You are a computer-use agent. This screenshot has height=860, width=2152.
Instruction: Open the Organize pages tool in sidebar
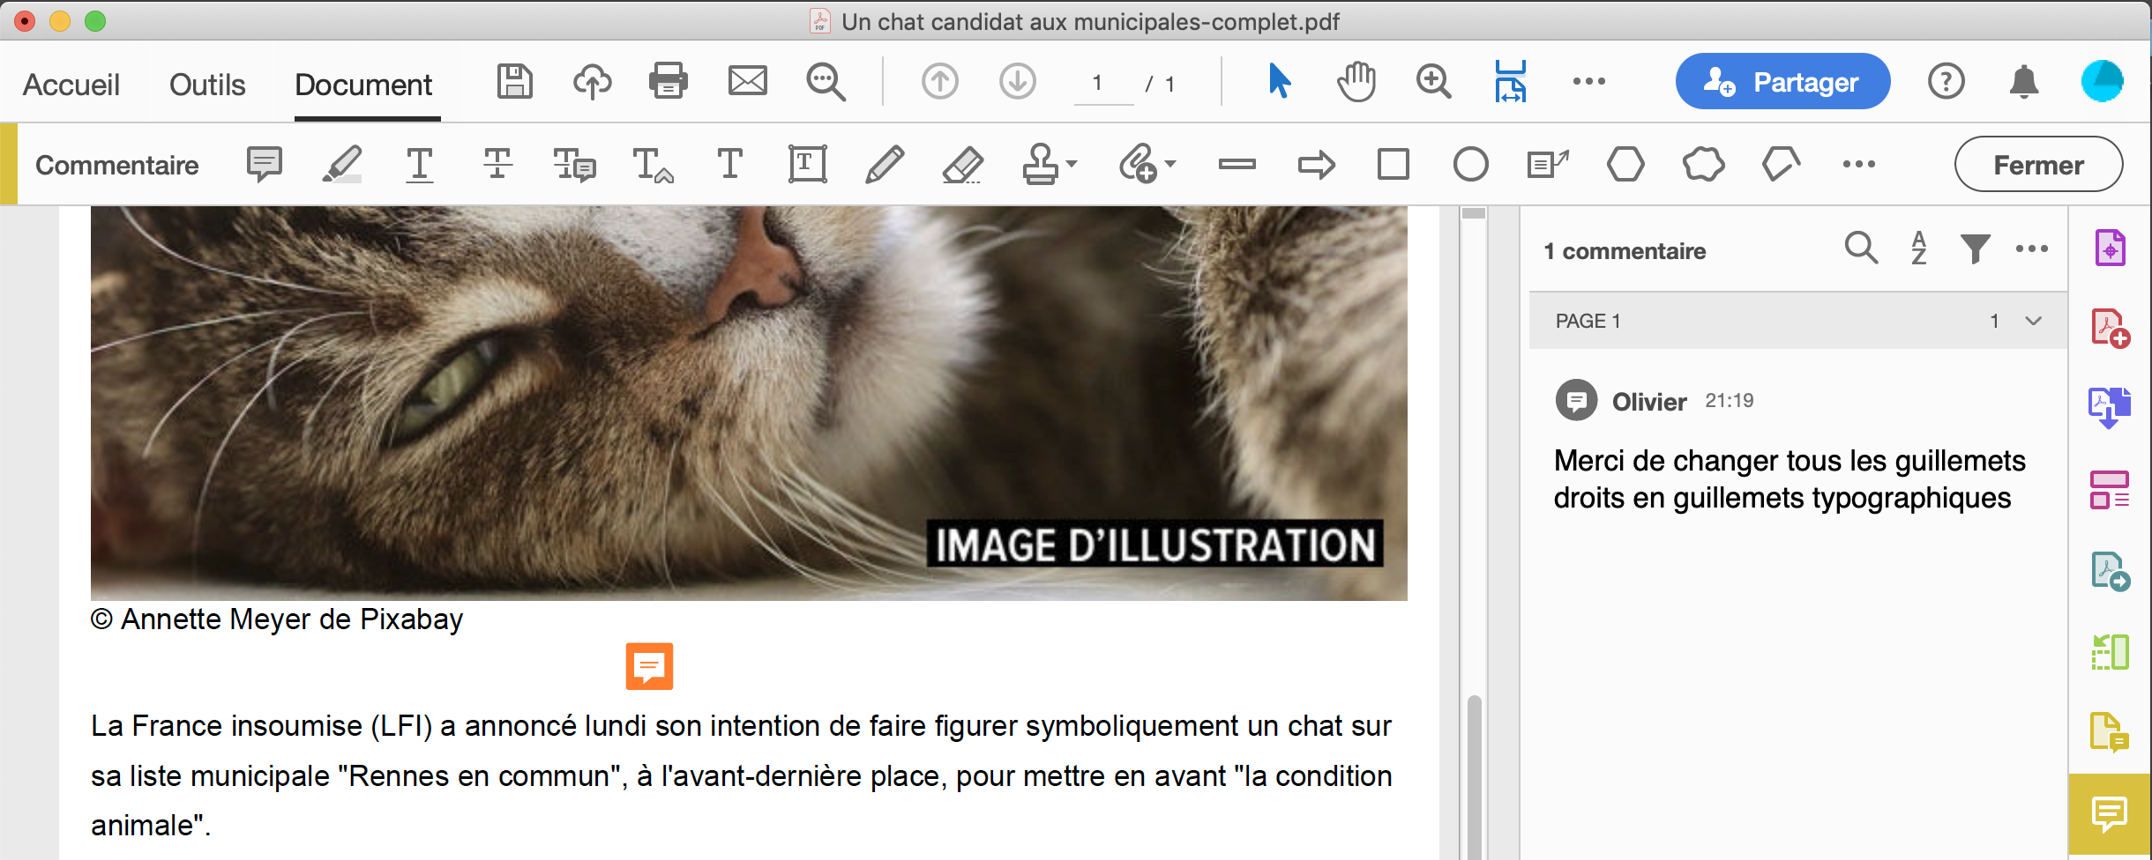[2111, 489]
